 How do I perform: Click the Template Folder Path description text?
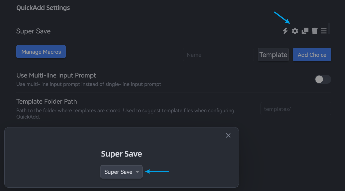(x=125, y=111)
